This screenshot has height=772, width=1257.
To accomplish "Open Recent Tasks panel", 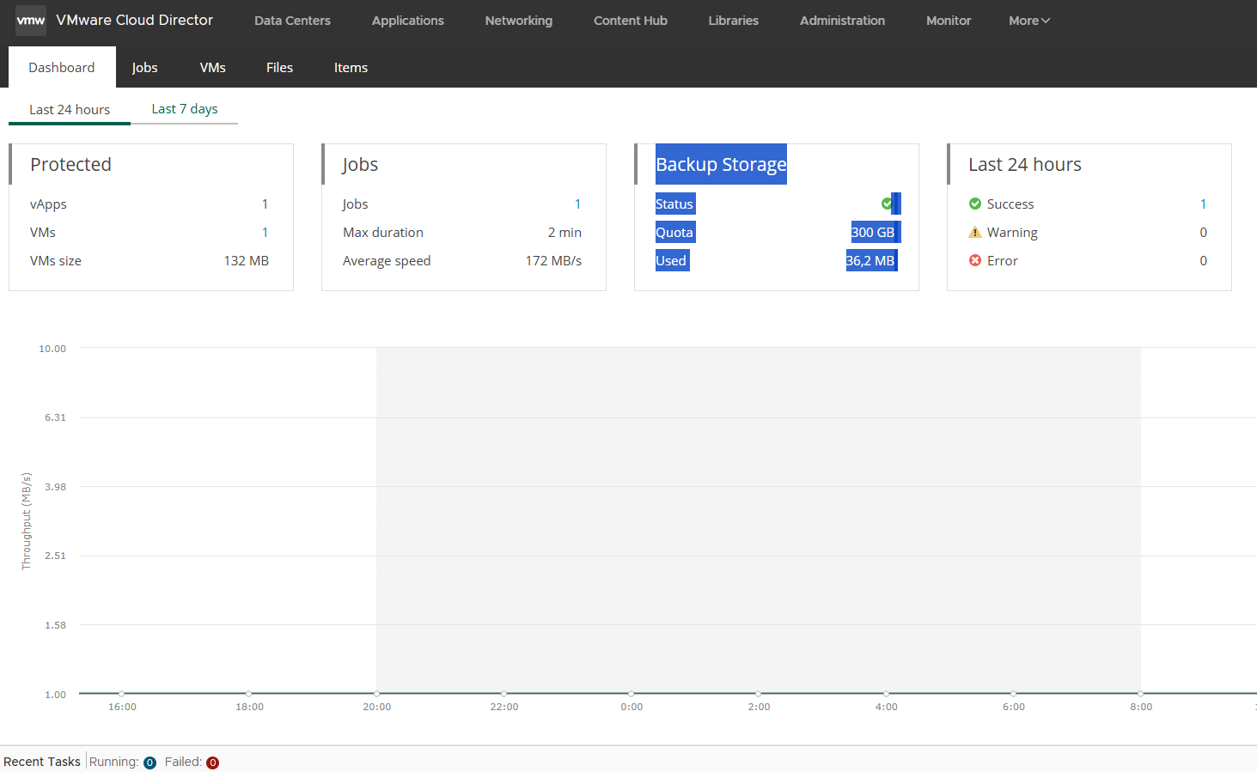I will [x=42, y=762].
